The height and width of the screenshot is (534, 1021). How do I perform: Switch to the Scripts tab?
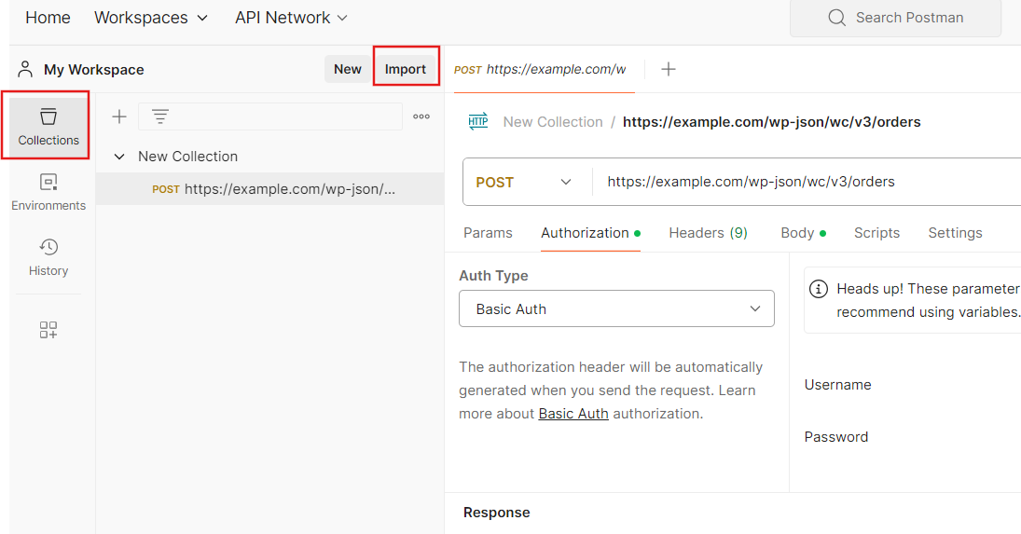876,233
